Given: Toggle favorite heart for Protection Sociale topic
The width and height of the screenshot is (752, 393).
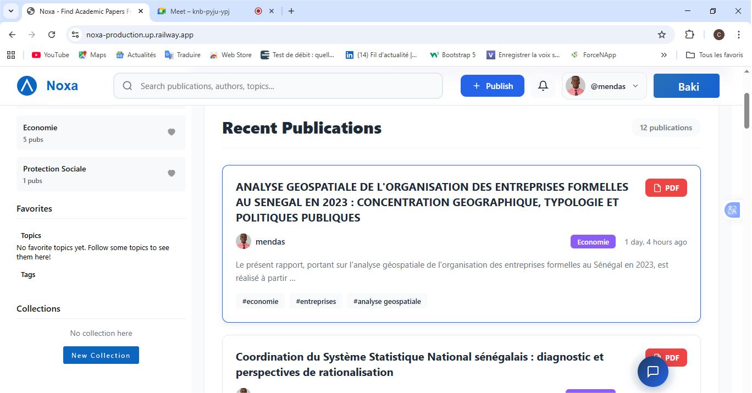Looking at the screenshot, I should coord(172,173).
